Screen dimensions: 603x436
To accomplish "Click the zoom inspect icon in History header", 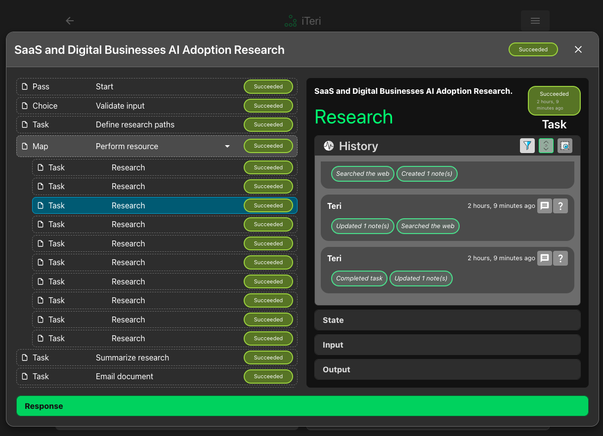I will pyautogui.click(x=564, y=146).
